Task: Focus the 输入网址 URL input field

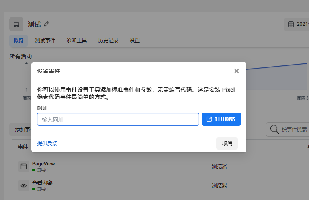Action: coord(118,119)
